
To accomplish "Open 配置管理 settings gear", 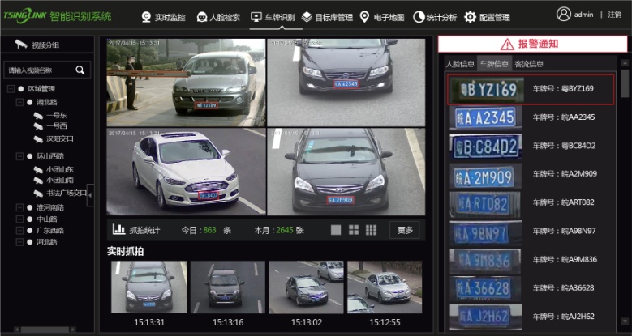I will click(x=471, y=17).
